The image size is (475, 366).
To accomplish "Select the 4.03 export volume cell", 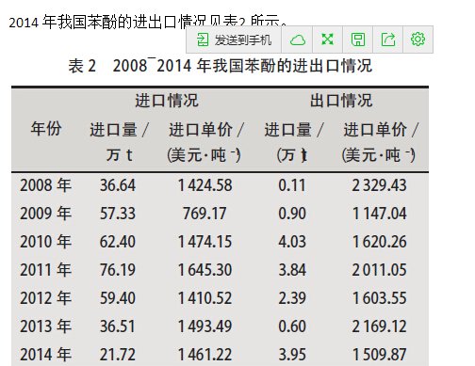I will click(292, 242).
